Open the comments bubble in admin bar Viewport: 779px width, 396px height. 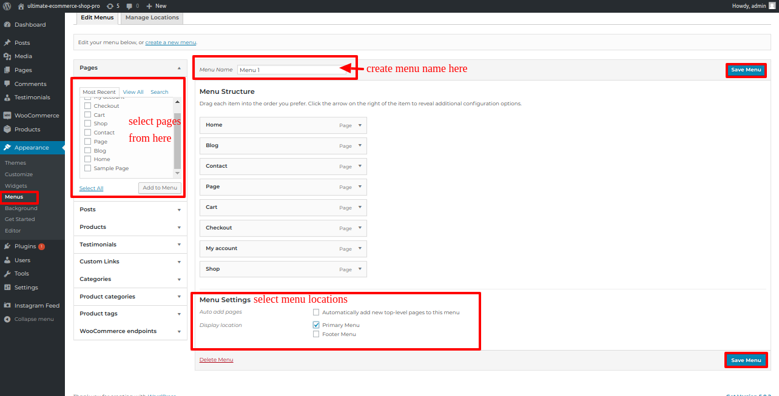132,5
